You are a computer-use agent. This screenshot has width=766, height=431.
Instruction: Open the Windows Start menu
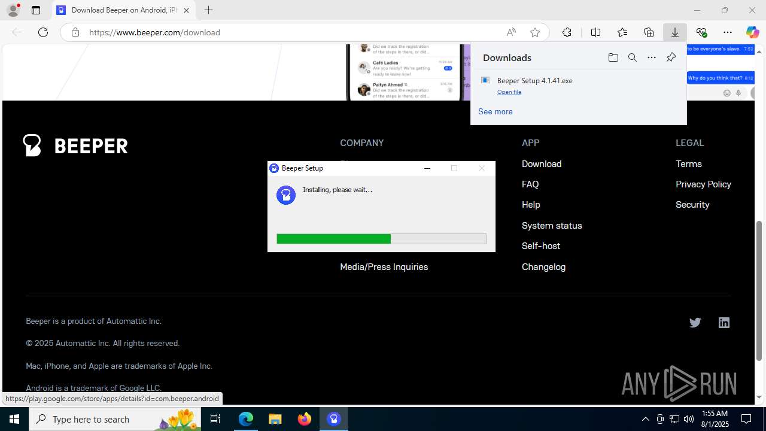[x=14, y=419]
